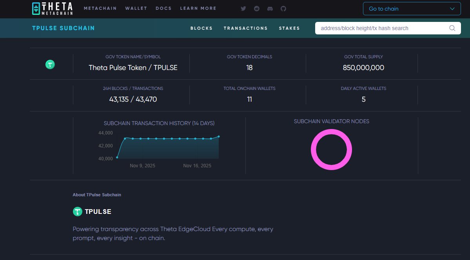Click the SUBCHAIN VALIDATOR NODES heading
The image size is (470, 260).
click(x=332, y=121)
